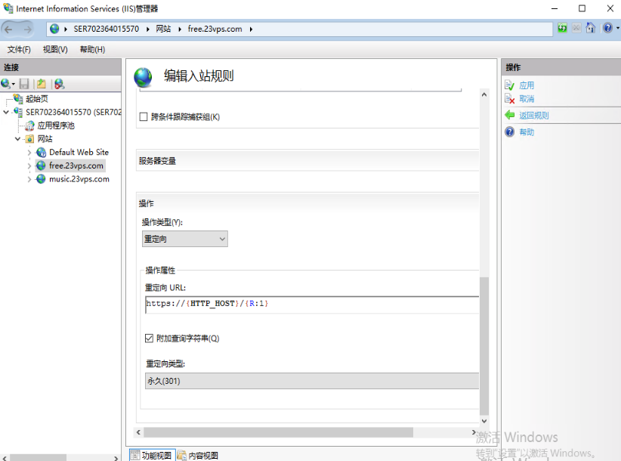Viewport: 621px width, 461px height.
Task: Click the IIS Manager title bar icon
Action: [x=8, y=8]
